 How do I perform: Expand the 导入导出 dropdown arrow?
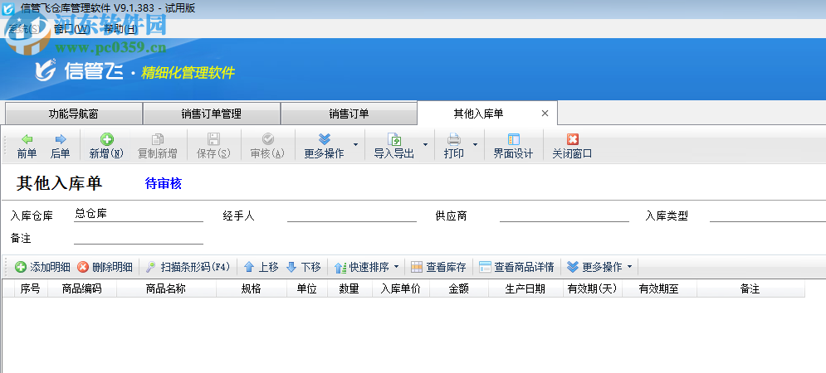tap(425, 145)
